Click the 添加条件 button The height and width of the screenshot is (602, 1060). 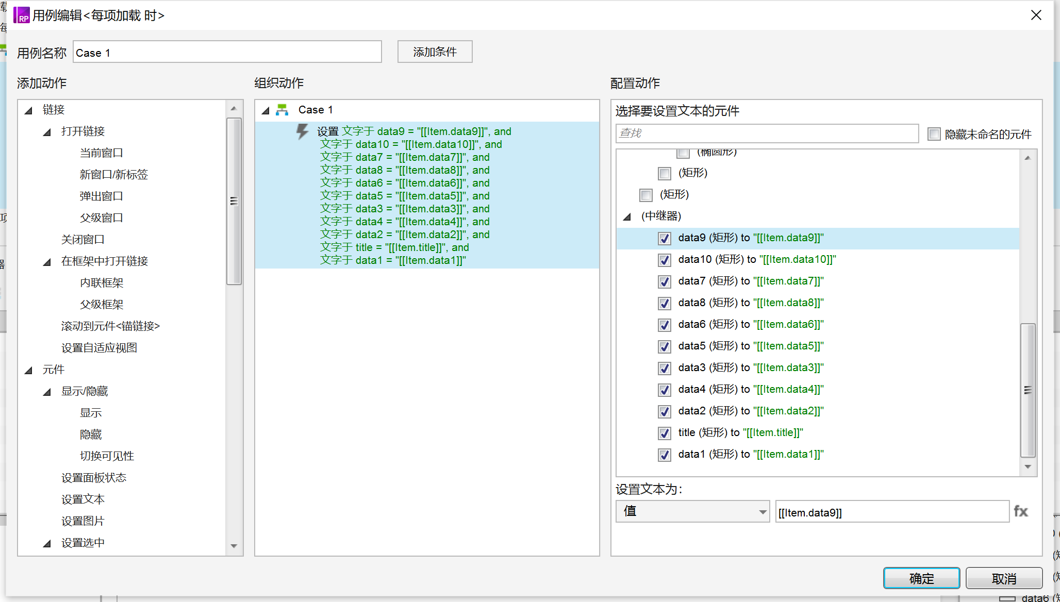click(x=435, y=52)
